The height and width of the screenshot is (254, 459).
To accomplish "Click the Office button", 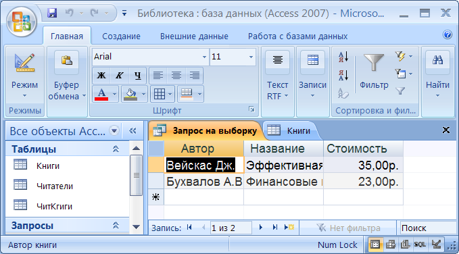I will 22,22.
